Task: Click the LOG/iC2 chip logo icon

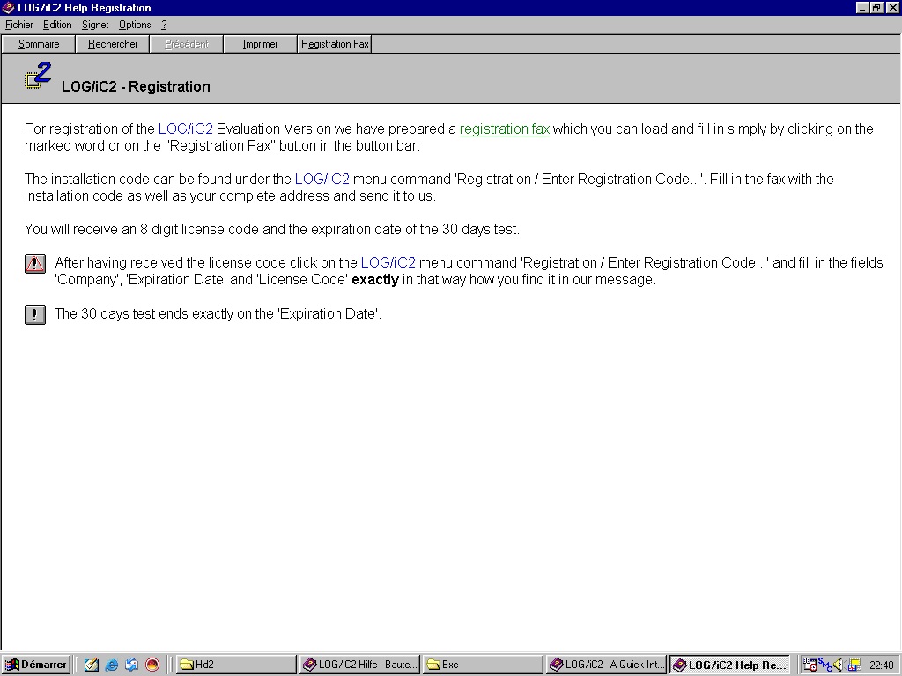Action: 38,77
